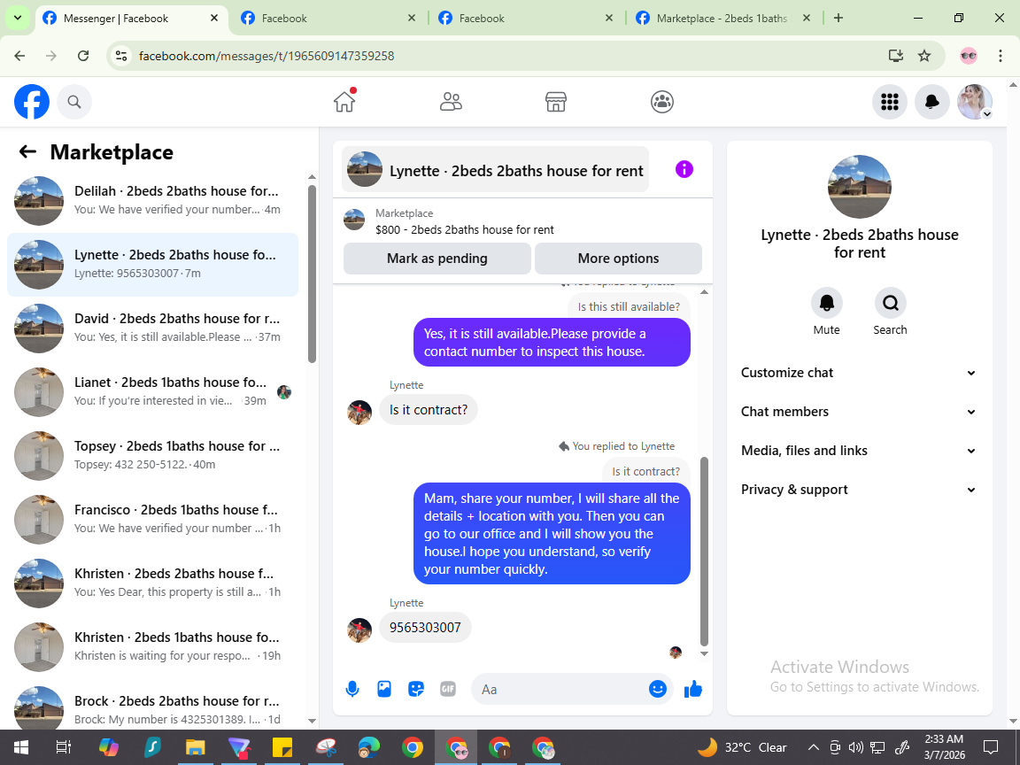
Task: Click Lynette's avatar beside Is it contract?
Action: [359, 412]
